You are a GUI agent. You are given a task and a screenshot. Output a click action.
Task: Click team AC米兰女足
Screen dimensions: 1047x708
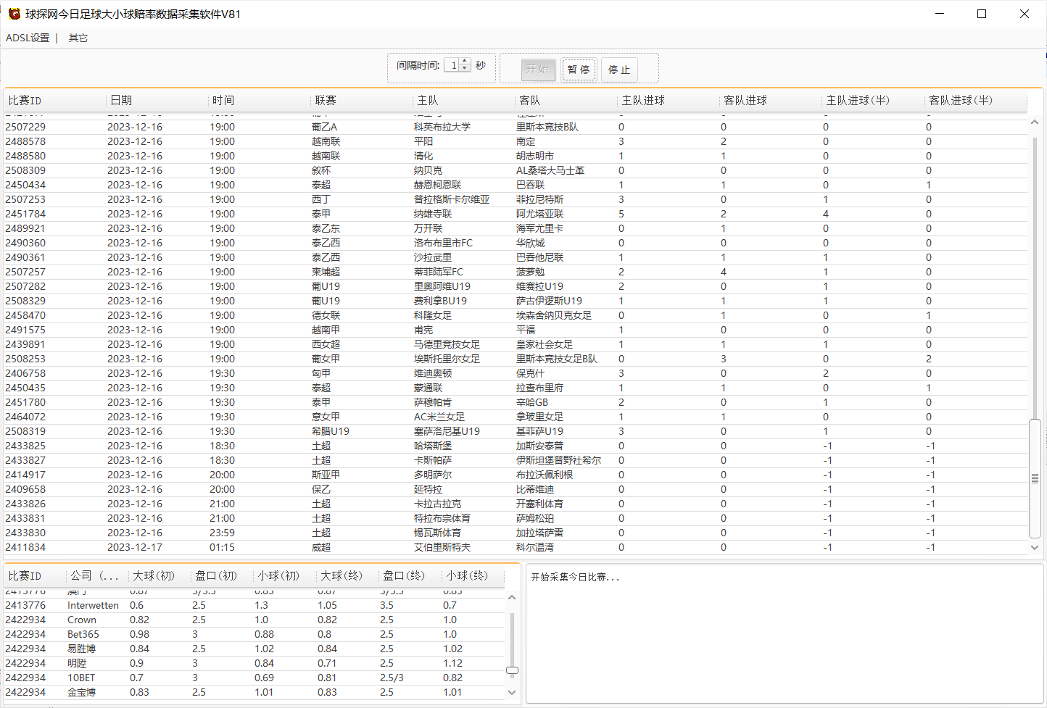click(439, 417)
